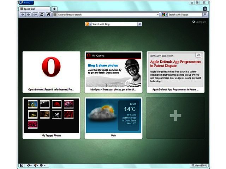226x169 pixels.
Task: Expand the Bing search engine selector
Action: (88, 24)
